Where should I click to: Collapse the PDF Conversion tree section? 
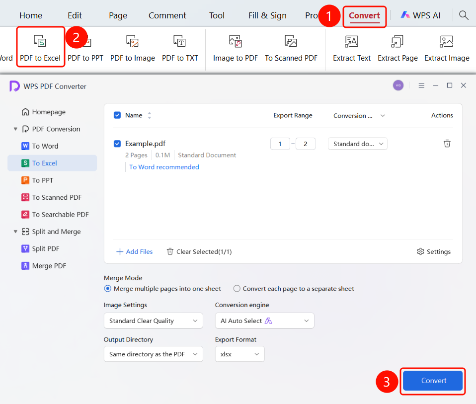[x=15, y=129]
